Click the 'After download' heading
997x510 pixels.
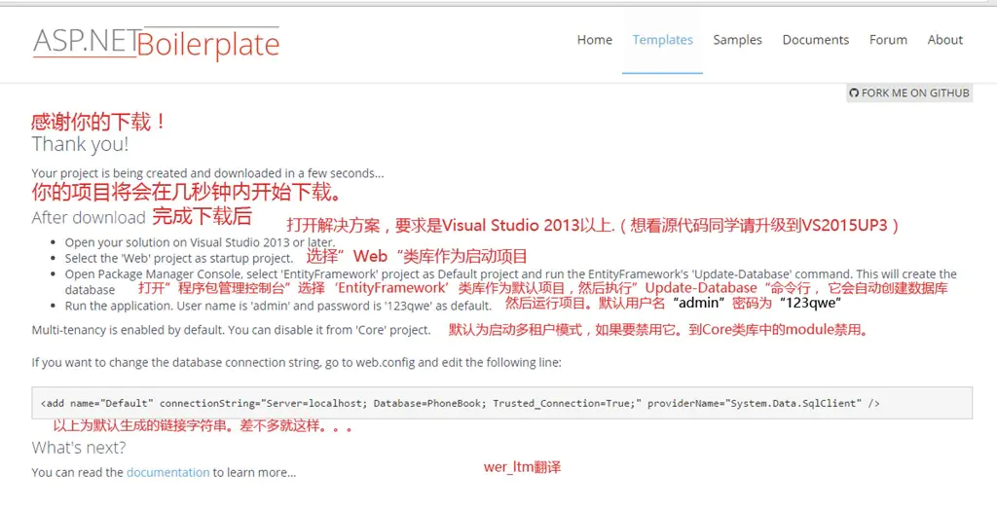tap(89, 217)
